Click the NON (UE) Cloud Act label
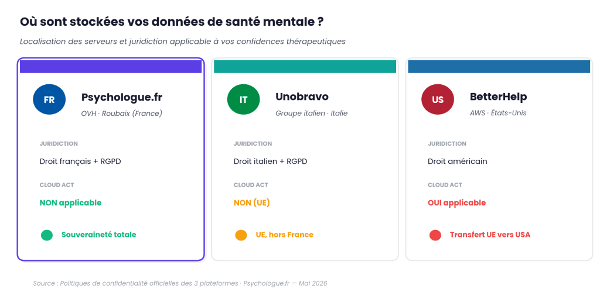Image resolution: width=600 pixels, height=292 pixels. [252, 202]
